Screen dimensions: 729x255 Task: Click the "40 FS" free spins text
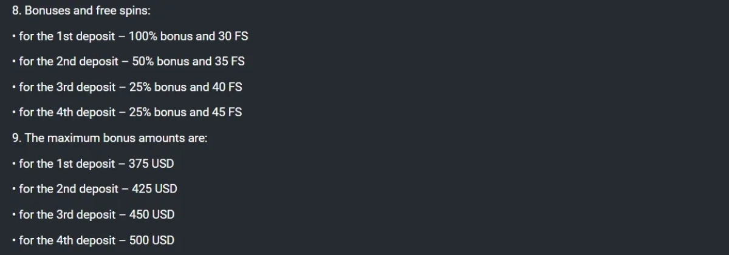[227, 87]
